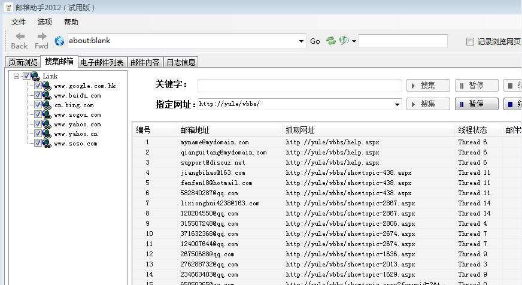Select row lixionghui4238@163.com
This screenshot has width=522, height=285.
coord(326,203)
